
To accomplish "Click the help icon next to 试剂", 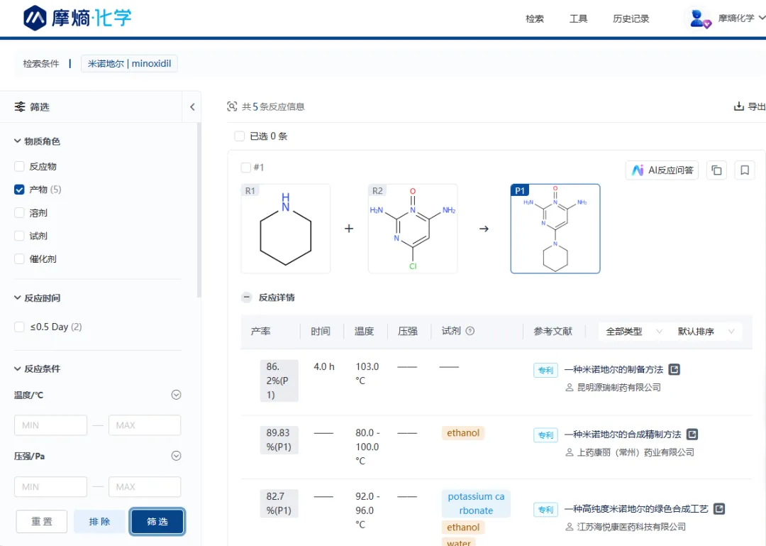I will 470,332.
